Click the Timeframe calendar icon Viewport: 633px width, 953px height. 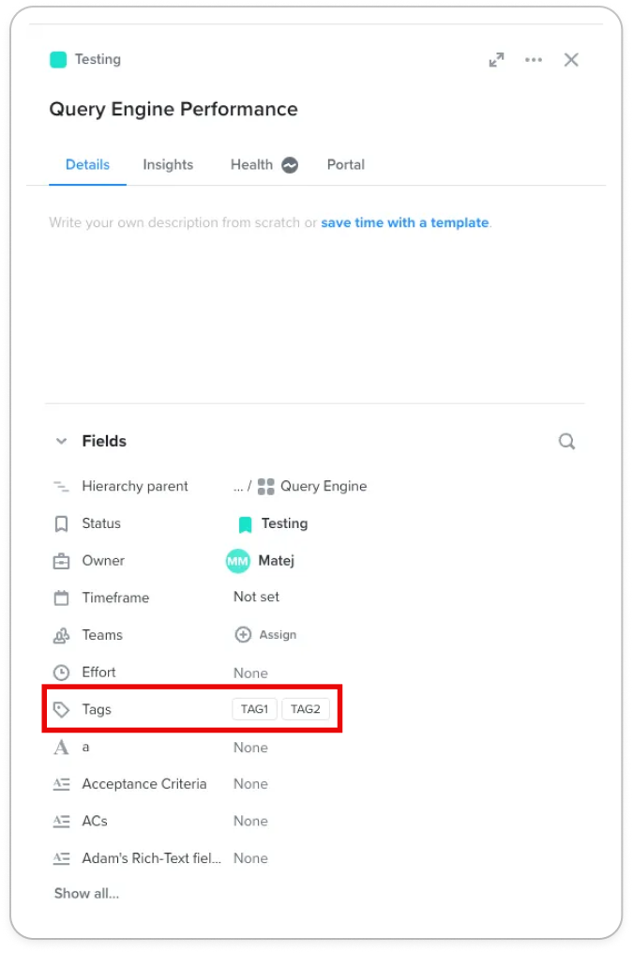click(61, 598)
